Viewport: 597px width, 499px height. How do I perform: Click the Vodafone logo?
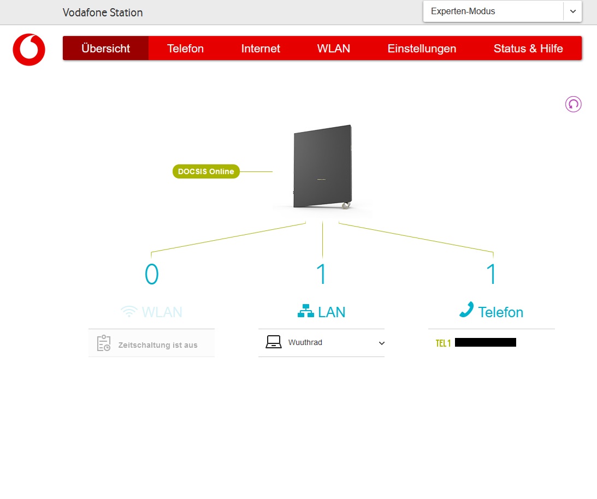coord(29,50)
